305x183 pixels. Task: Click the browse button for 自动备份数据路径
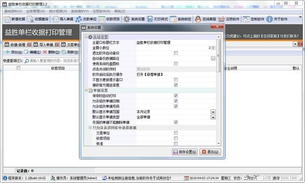(x=213, y=58)
